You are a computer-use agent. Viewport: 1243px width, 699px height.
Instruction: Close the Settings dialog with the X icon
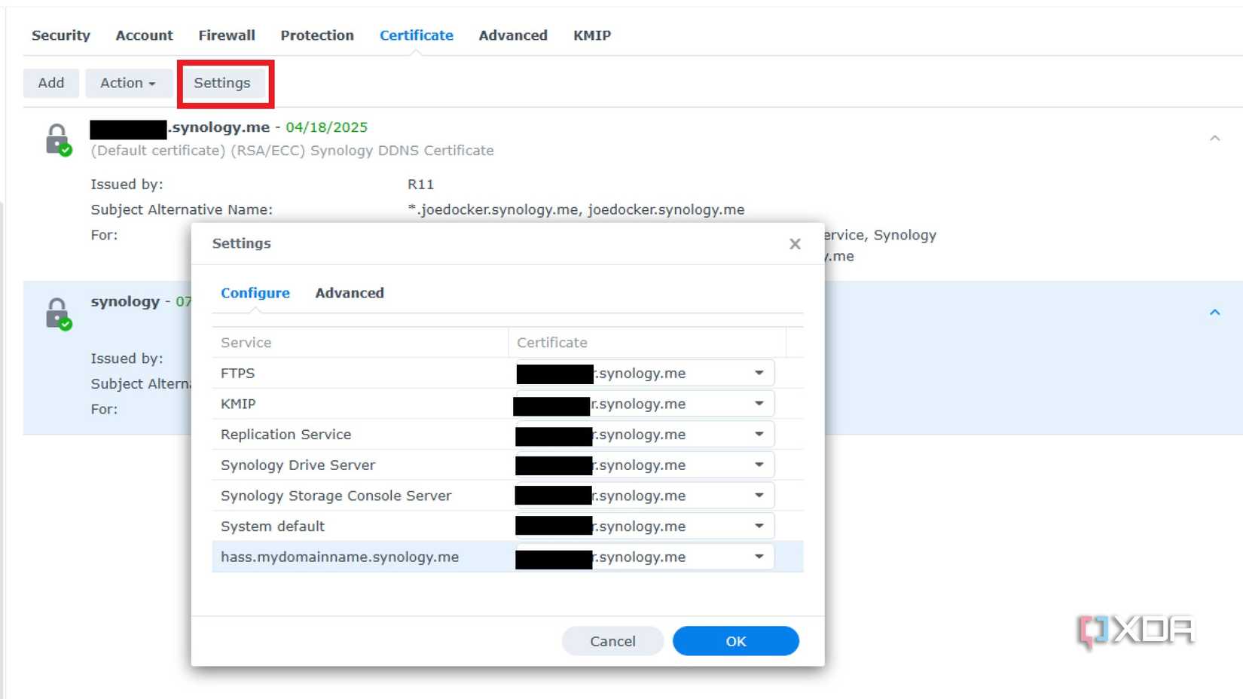click(794, 243)
